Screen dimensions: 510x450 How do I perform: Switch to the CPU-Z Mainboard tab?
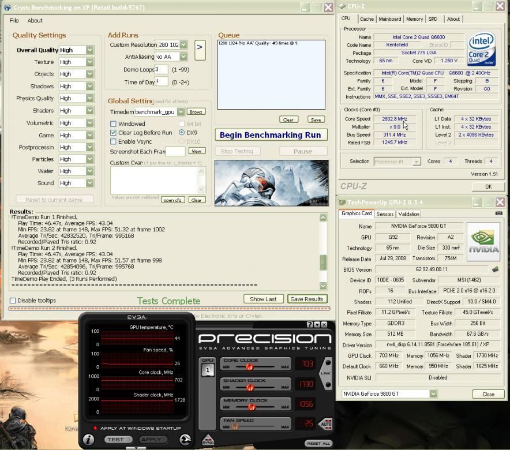389,19
